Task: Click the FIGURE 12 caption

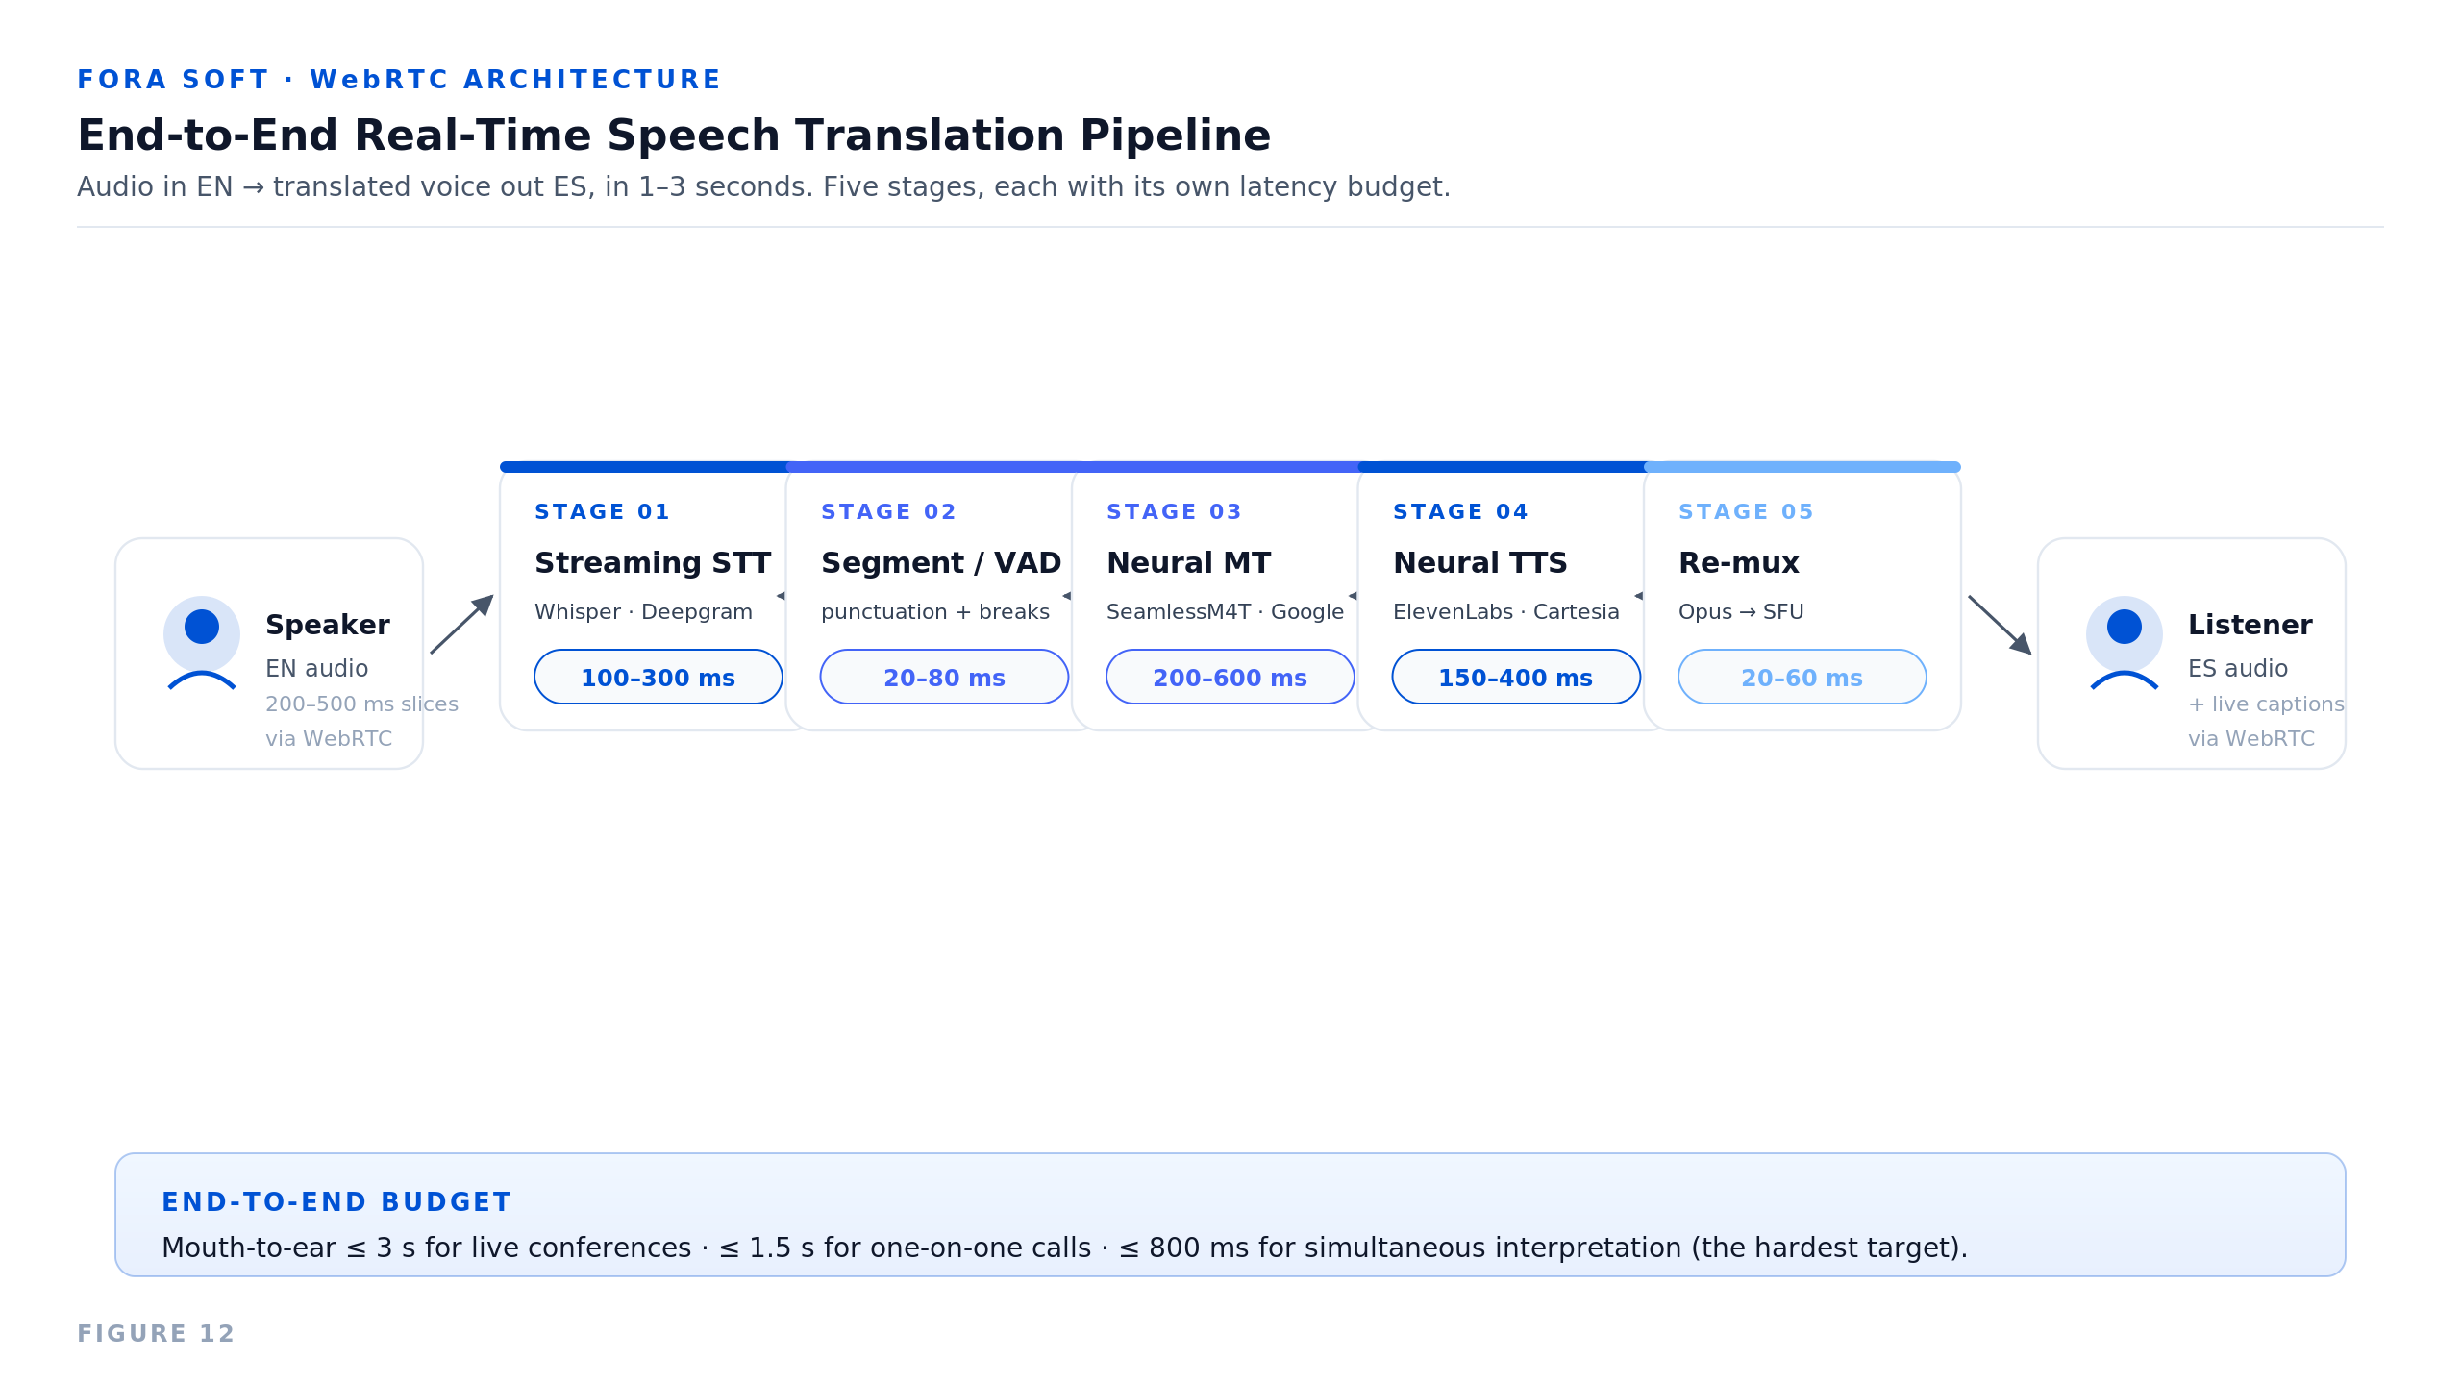Action: click(156, 1334)
